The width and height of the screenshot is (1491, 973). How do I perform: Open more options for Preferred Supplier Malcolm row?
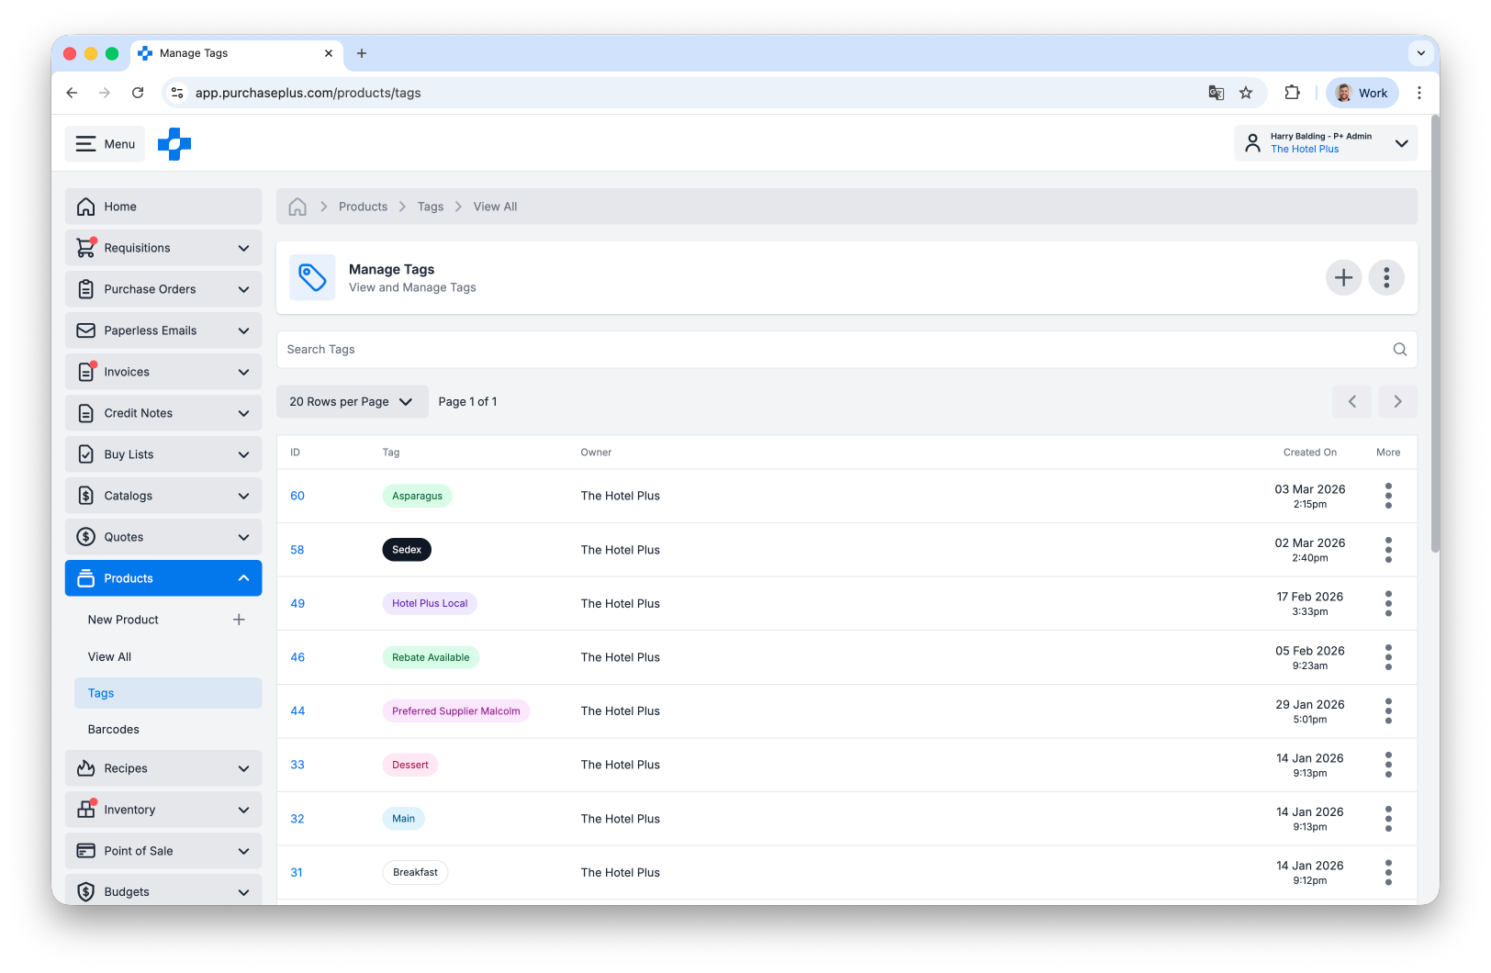(1388, 710)
